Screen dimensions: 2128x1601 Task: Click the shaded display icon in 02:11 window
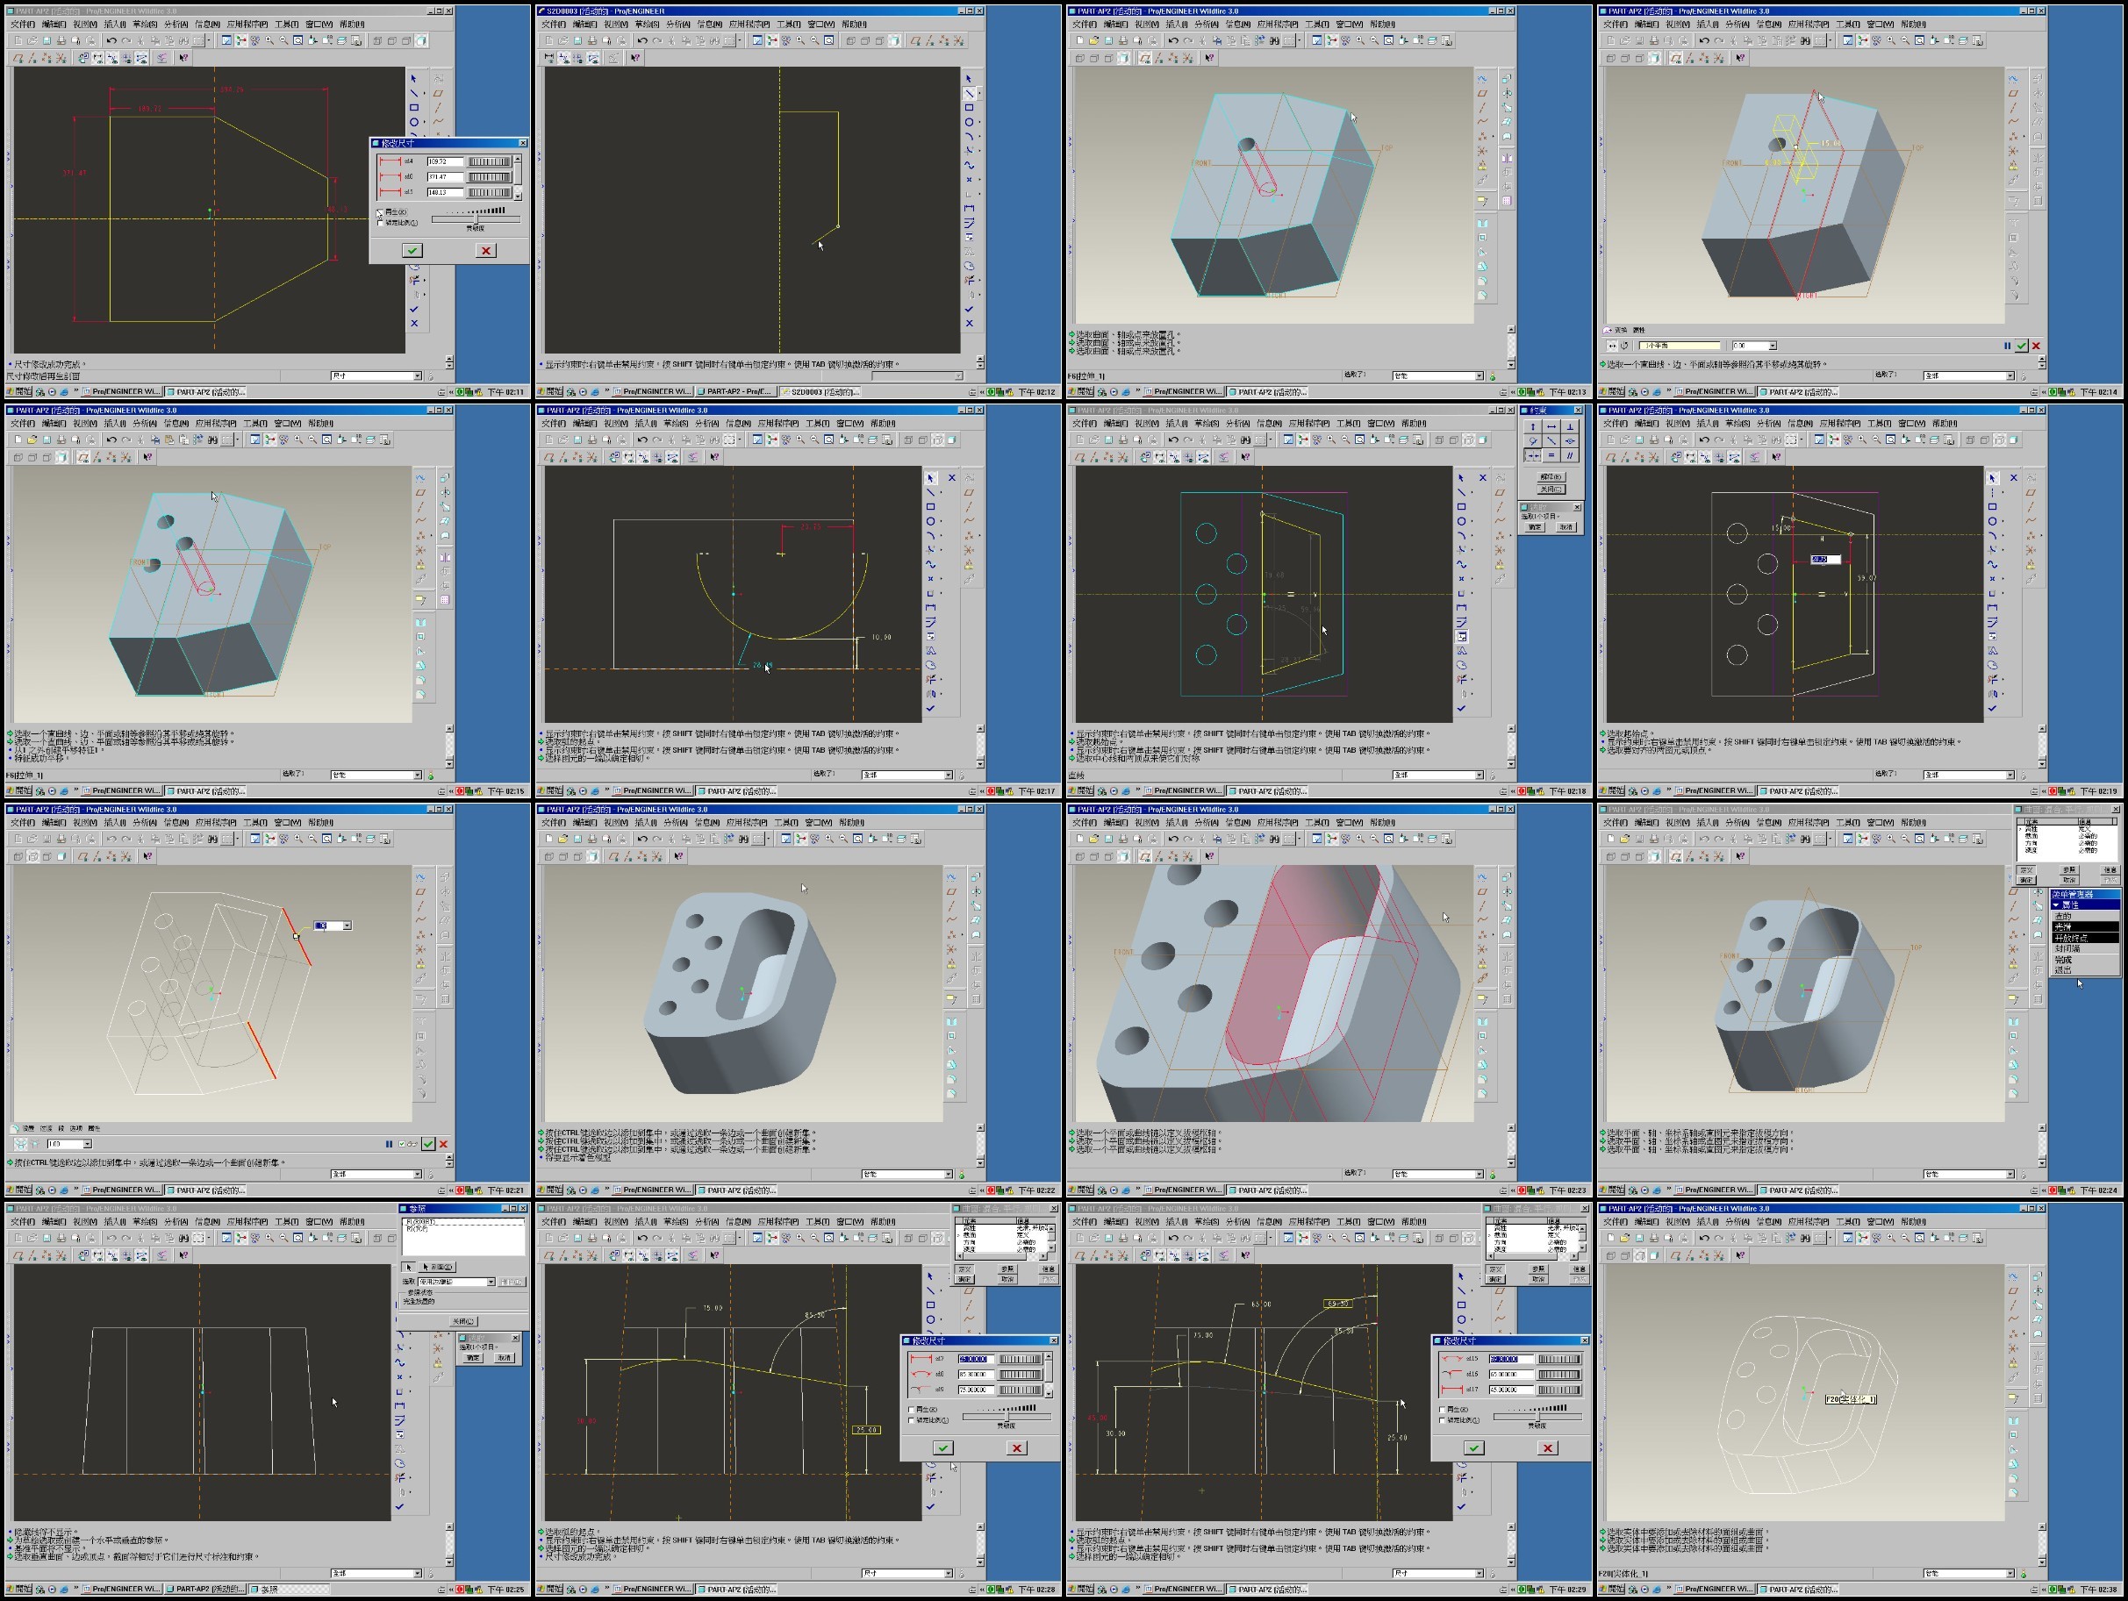click(x=421, y=40)
